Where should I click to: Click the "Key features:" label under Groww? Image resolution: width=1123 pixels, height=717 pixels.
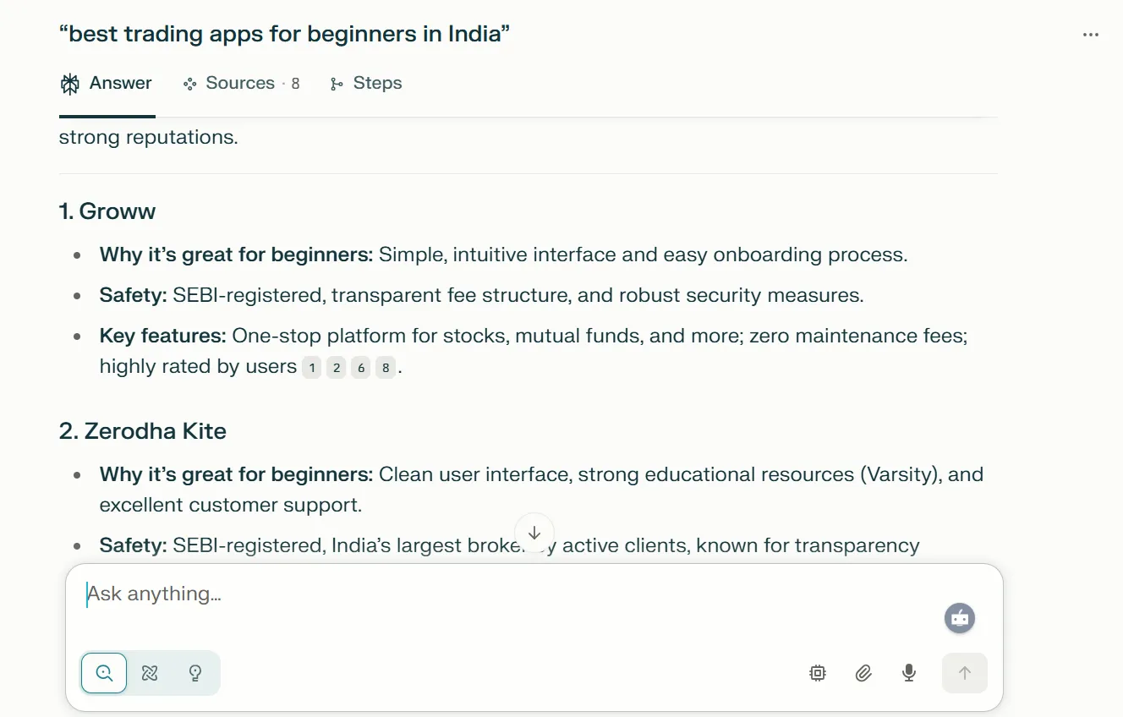pos(162,337)
